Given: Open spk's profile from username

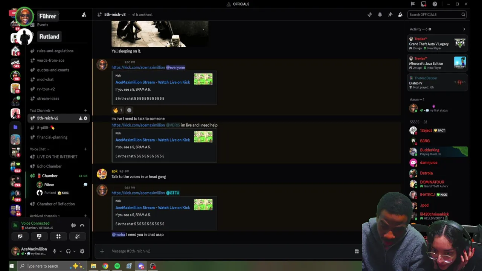Looking at the screenshot, I should point(114,171).
